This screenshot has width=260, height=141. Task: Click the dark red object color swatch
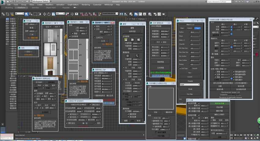point(257,54)
